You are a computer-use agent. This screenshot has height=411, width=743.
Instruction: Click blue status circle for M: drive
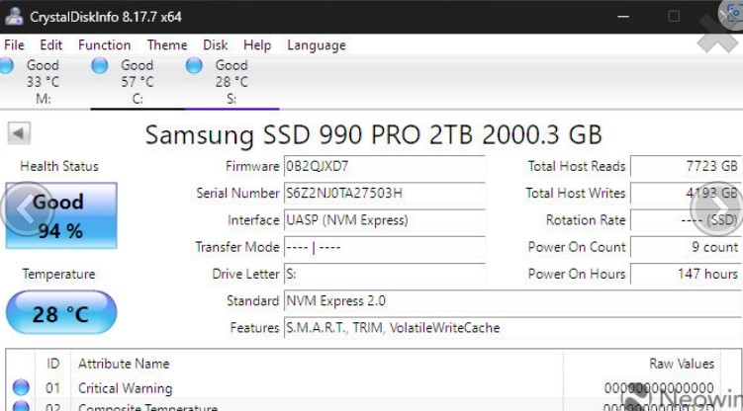pos(7,66)
